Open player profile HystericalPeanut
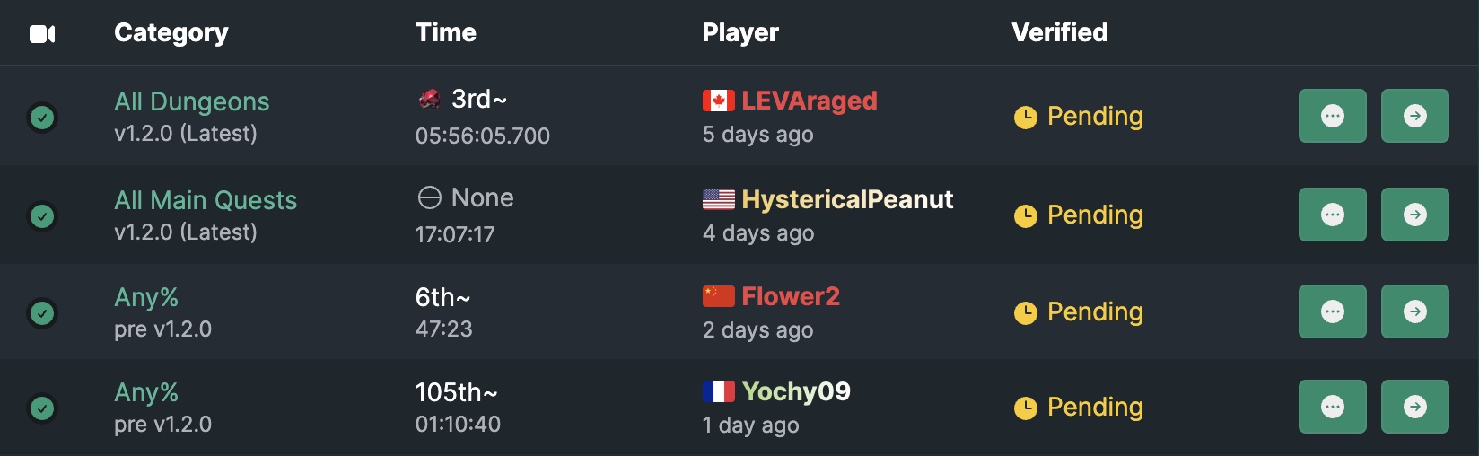The height and width of the screenshot is (456, 1479). point(847,199)
